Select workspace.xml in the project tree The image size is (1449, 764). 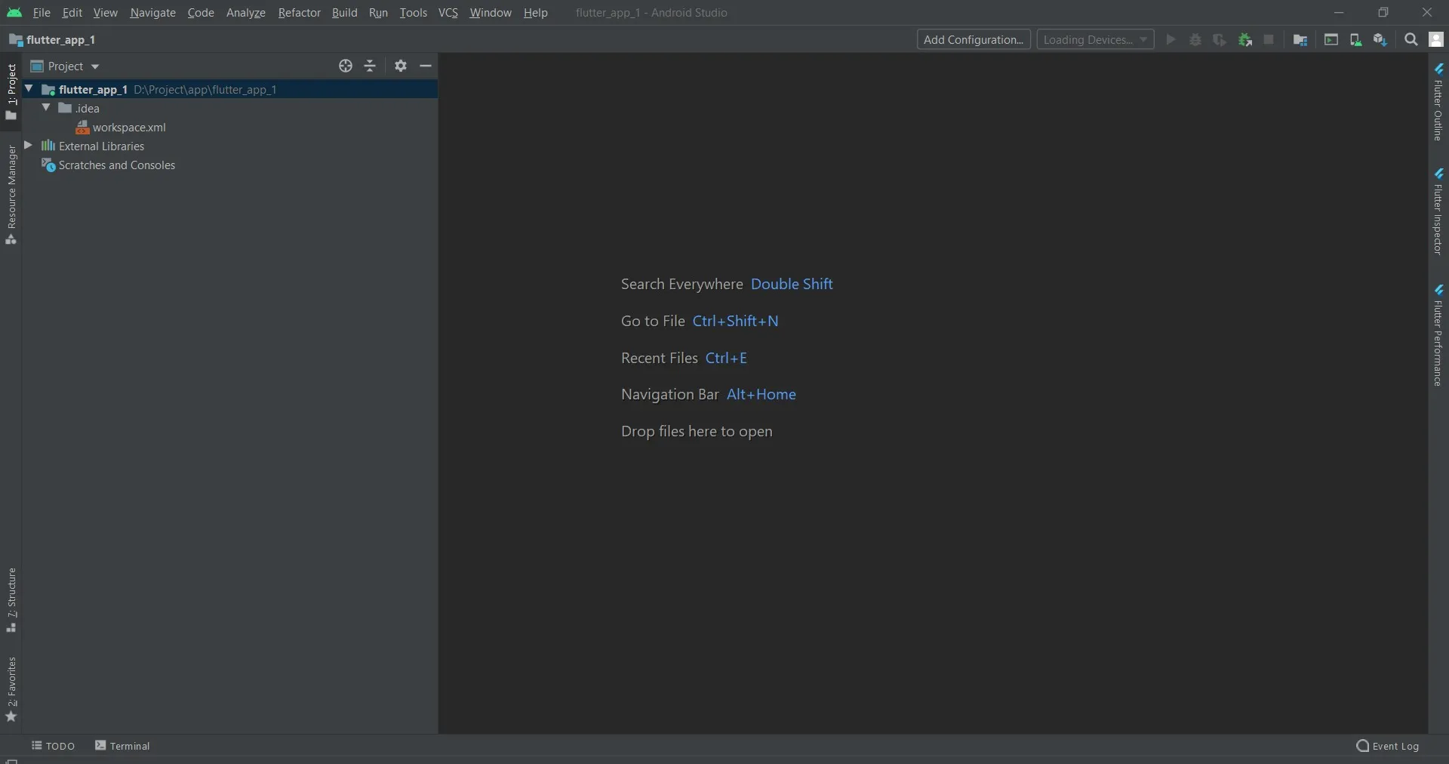point(129,128)
